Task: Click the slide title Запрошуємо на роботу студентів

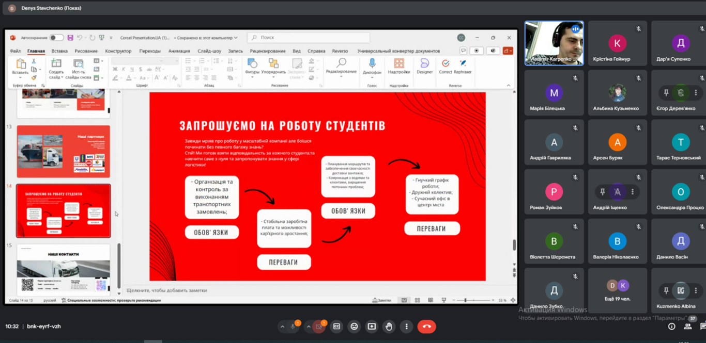Action: pos(282,126)
